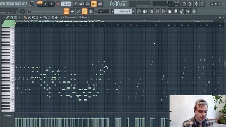226x127 pixels.
Task: Open the HELP menu
Action: coord(25,4)
